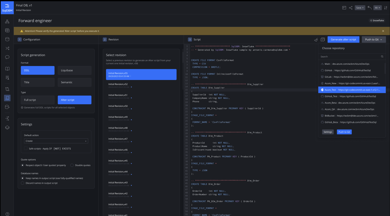The width and height of the screenshot is (390, 216).
Task: Dismiss the Attention warning banner
Action: coord(383,31)
